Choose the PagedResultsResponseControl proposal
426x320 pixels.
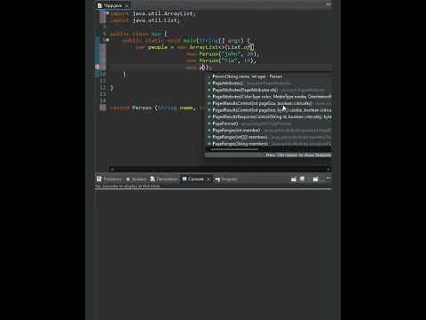click(x=269, y=117)
